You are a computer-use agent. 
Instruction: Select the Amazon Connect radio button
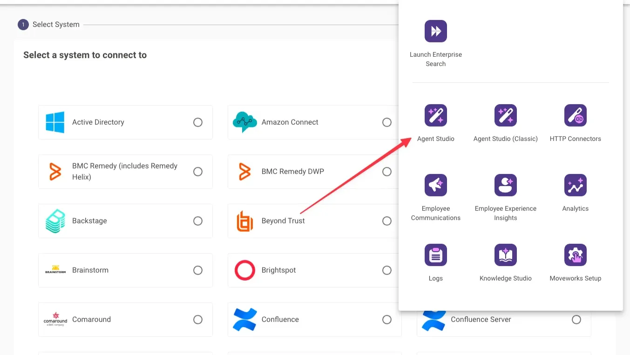[387, 122]
